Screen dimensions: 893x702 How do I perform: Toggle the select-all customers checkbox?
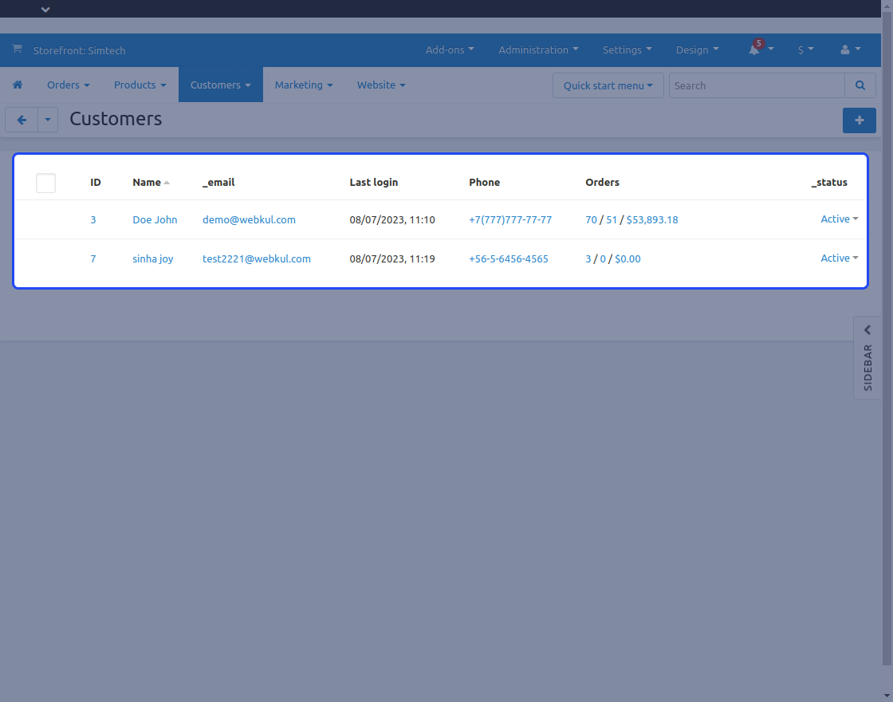45,183
